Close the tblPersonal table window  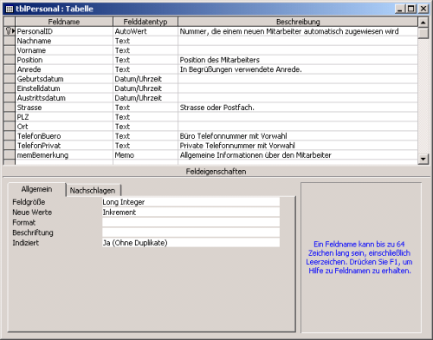click(423, 9)
